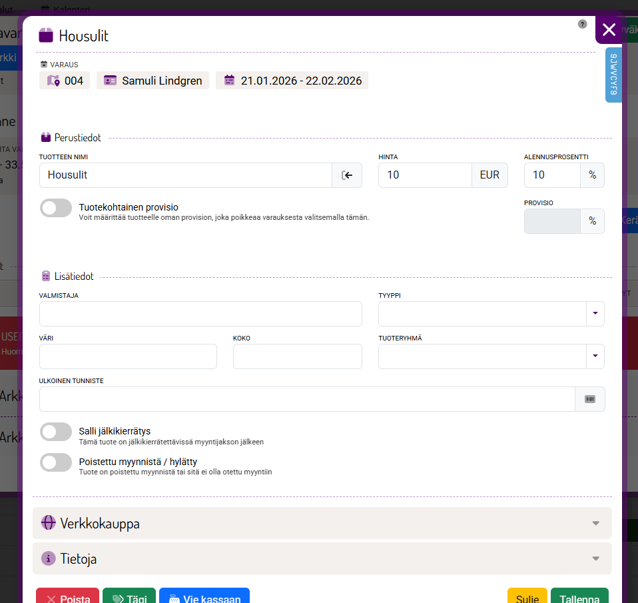Viewport: 638px width, 603px height.
Task: Close the Housulit dialog with X
Action: (x=608, y=29)
